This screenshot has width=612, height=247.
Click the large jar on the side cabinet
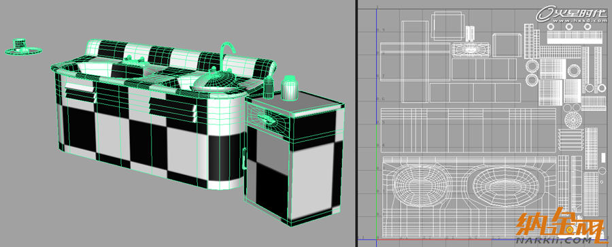click(290, 88)
